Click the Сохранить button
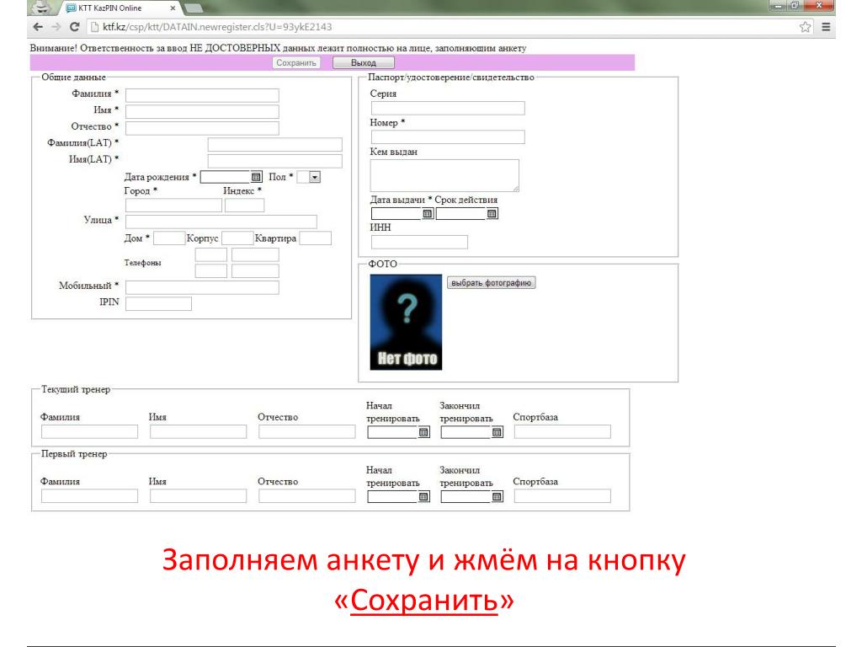 (296, 62)
